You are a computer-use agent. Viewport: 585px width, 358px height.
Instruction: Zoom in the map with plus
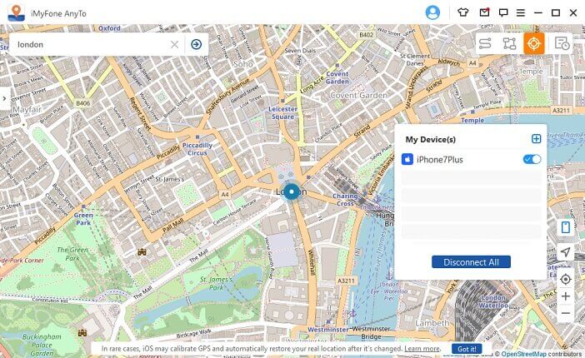pyautogui.click(x=566, y=296)
